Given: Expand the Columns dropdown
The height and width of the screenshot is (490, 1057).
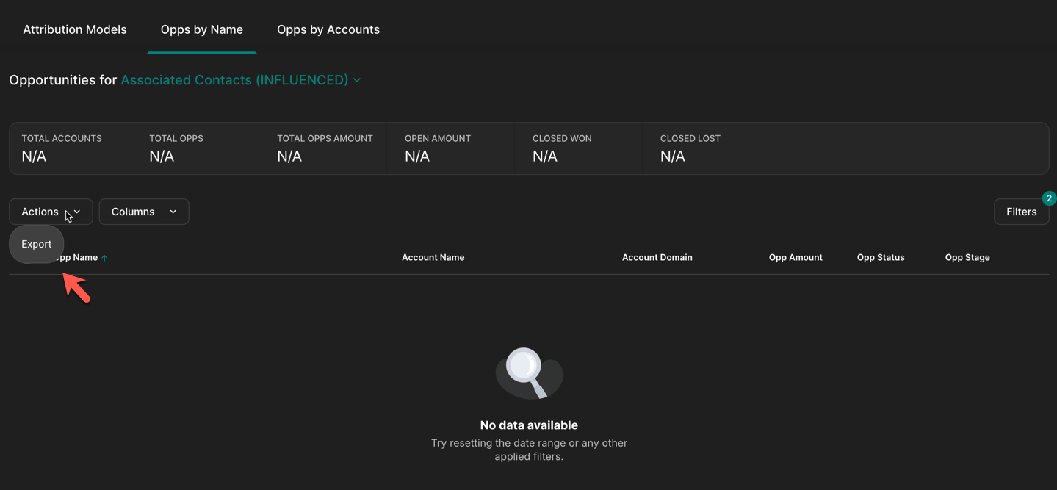Looking at the screenshot, I should [x=144, y=212].
